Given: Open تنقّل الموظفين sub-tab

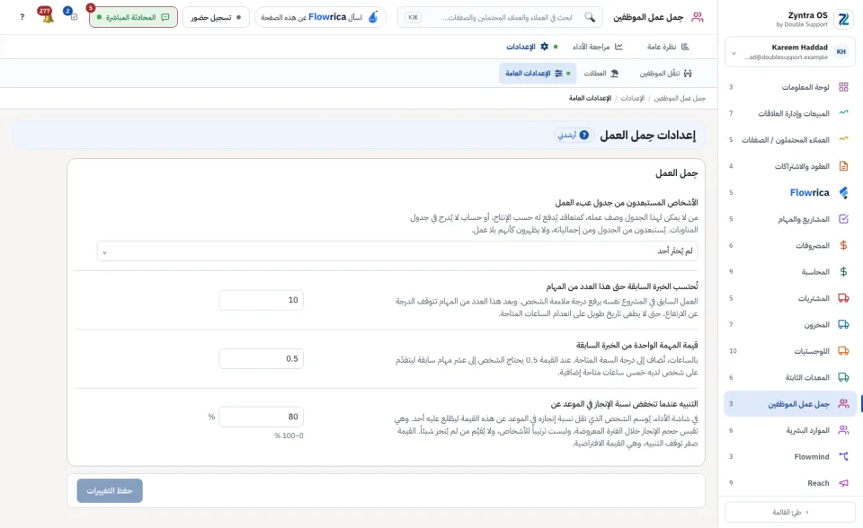Looking at the screenshot, I should pos(665,73).
